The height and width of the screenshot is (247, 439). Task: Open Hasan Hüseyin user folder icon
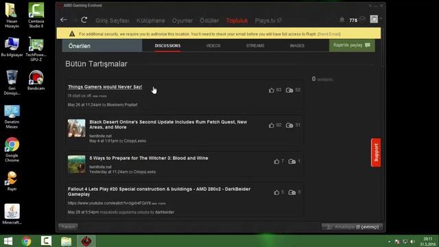[12, 15]
